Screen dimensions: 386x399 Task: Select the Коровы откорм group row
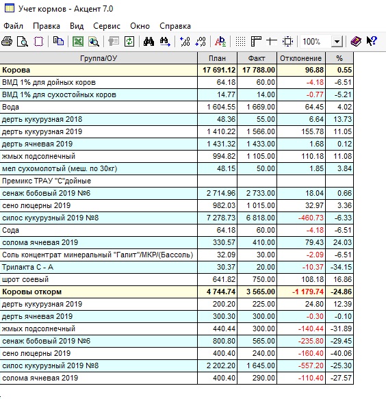pyautogui.click(x=177, y=292)
